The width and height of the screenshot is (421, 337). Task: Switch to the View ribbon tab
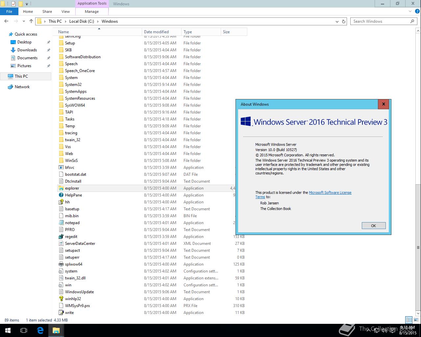coord(65,12)
